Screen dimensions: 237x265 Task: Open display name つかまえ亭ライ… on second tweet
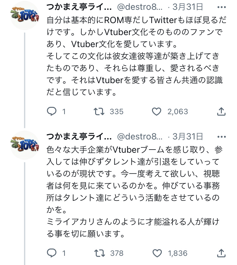(79, 136)
